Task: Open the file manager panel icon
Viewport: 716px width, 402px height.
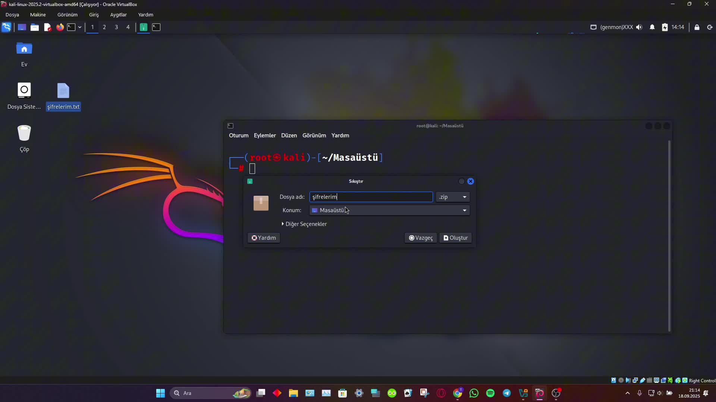Action: coord(35,27)
